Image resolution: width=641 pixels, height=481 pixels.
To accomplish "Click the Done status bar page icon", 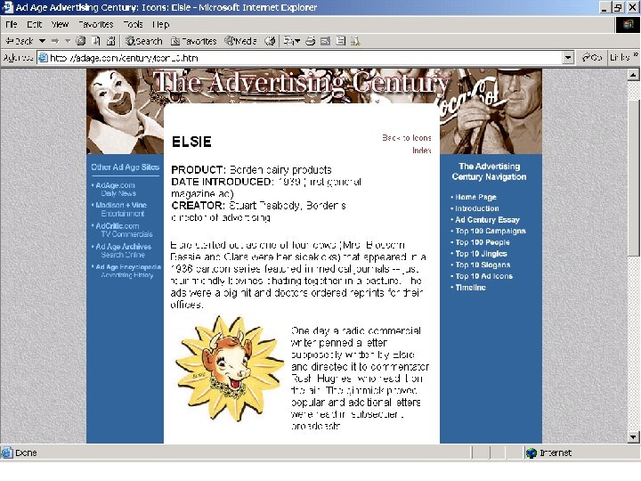I will (6, 452).
